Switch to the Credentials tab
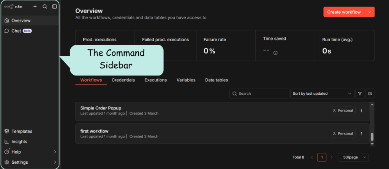Viewport: 389px width, 169px height. (123, 80)
